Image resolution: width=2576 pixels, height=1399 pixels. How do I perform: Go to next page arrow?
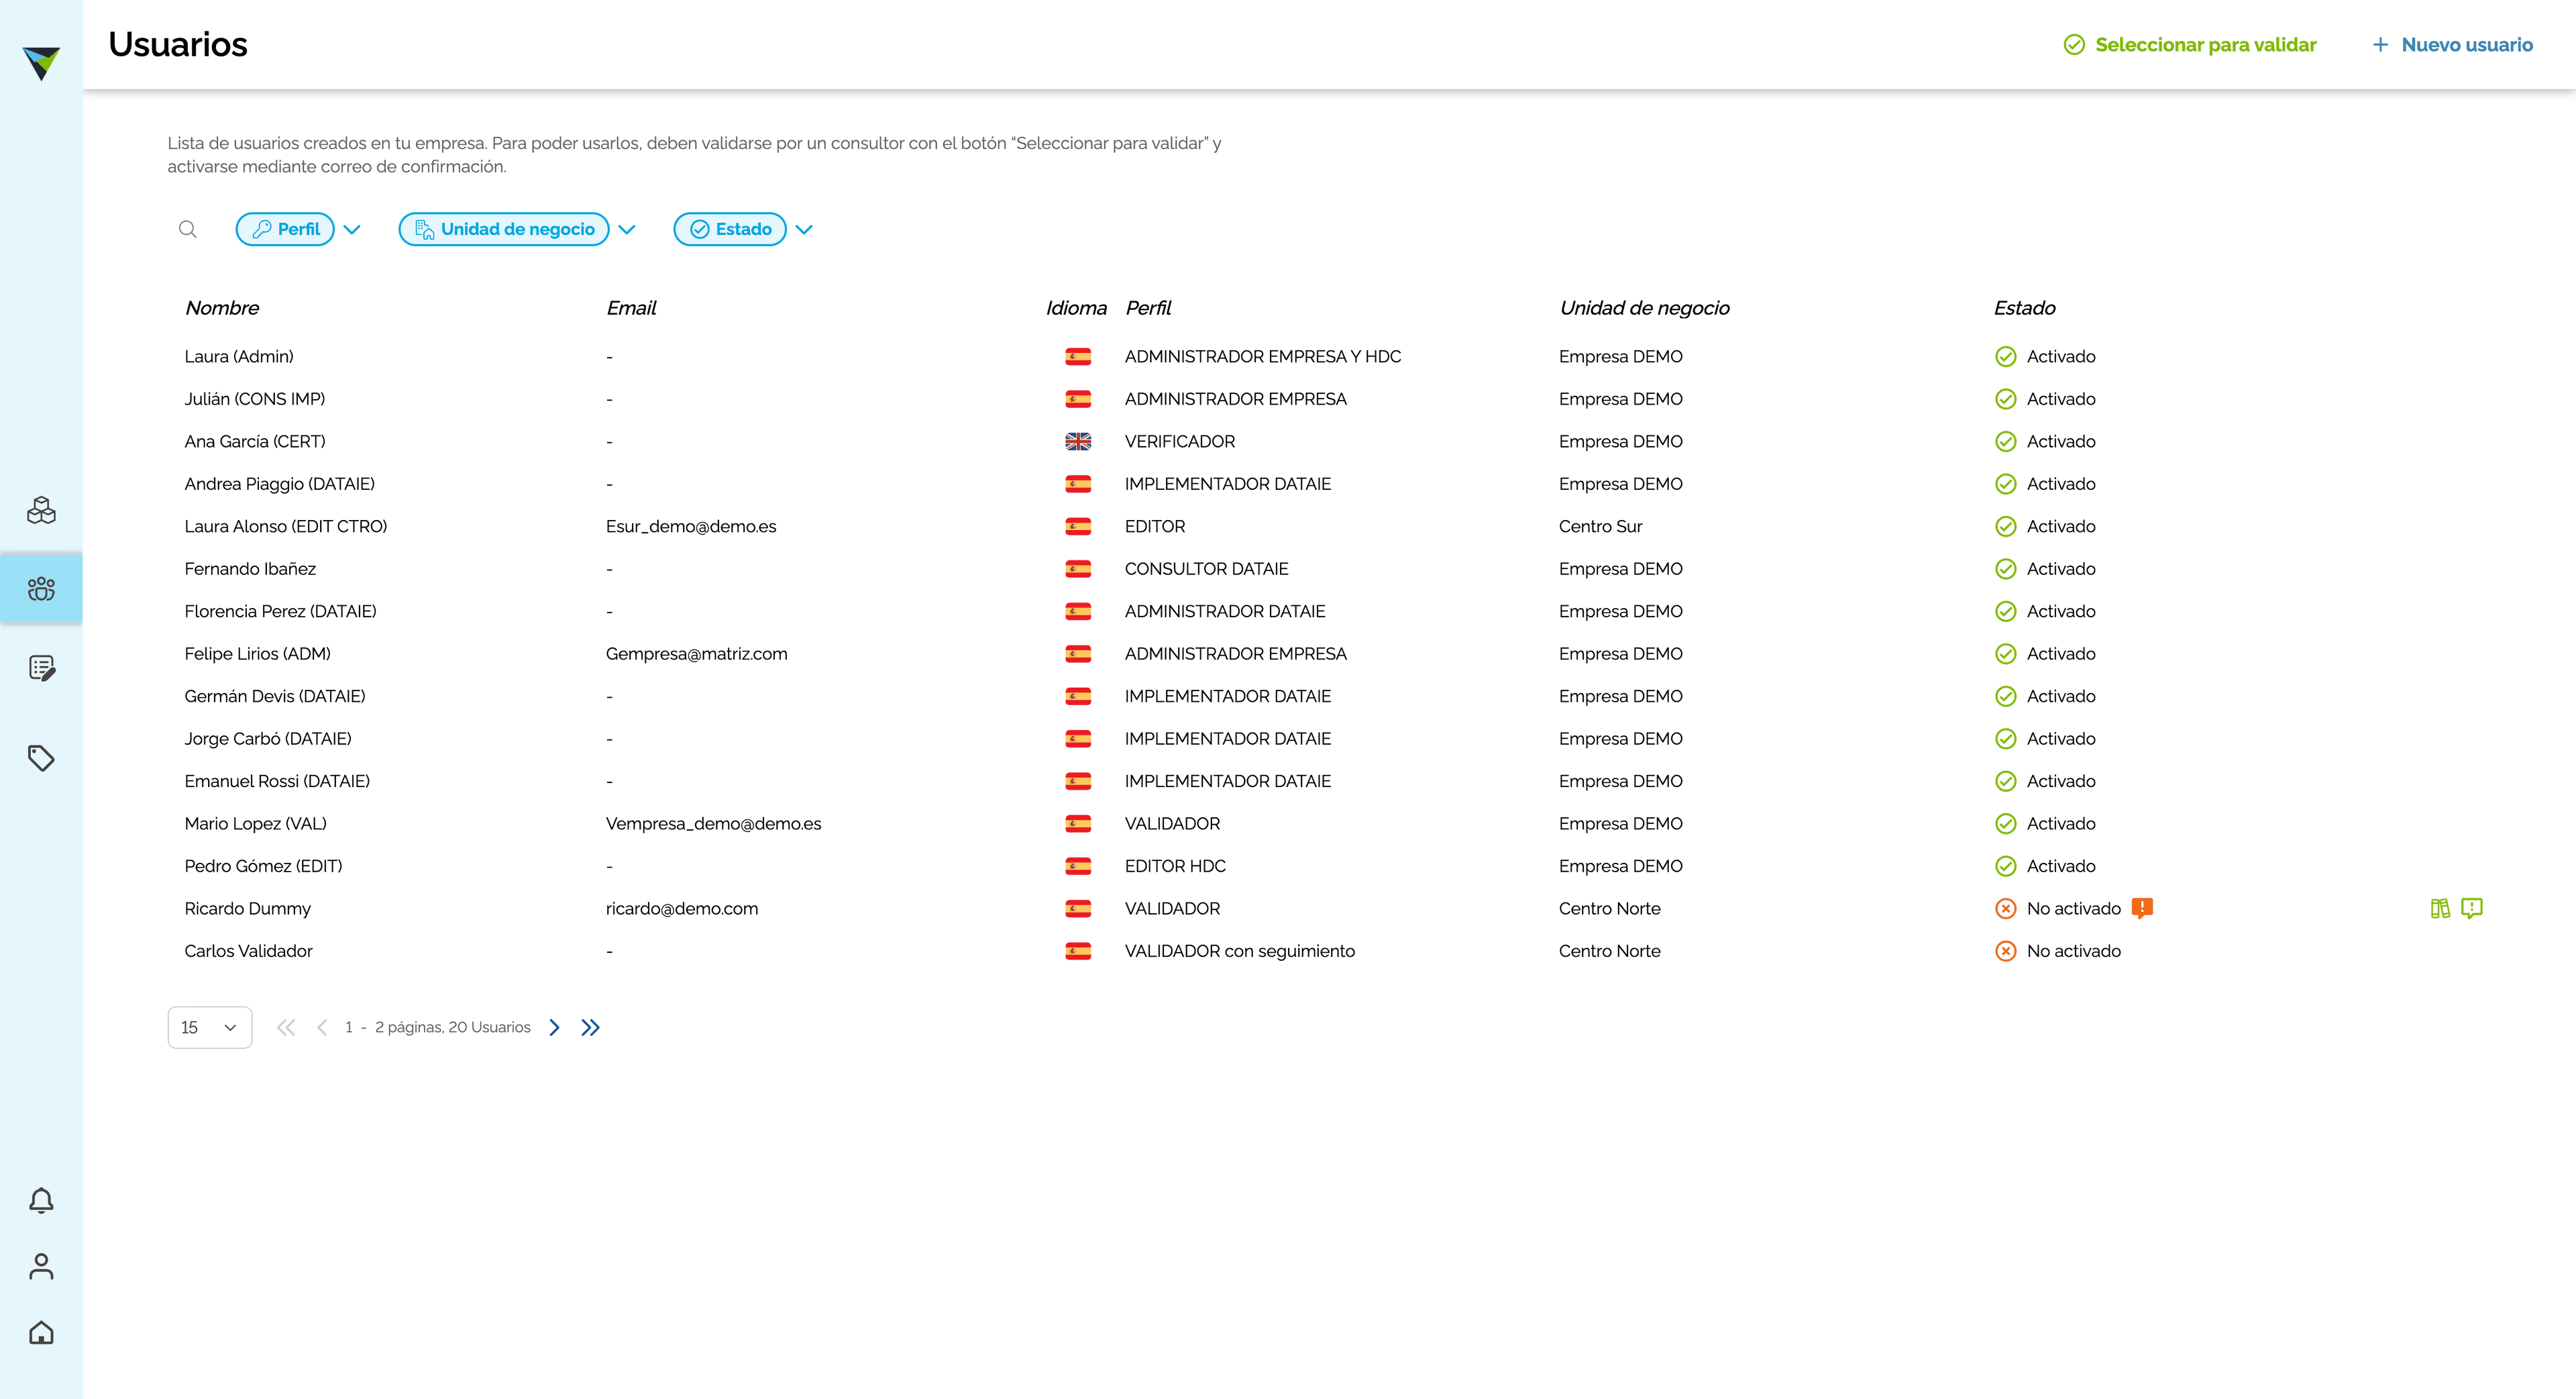555,1027
